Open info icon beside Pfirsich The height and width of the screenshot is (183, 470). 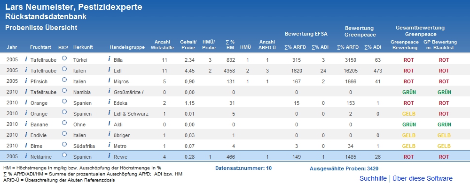[x=26, y=81]
